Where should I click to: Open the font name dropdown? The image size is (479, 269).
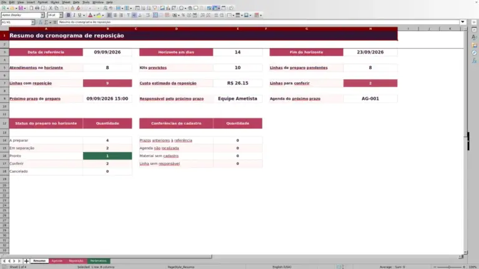coord(42,15)
